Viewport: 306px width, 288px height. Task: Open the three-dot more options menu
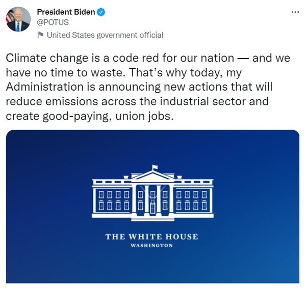(x=295, y=12)
